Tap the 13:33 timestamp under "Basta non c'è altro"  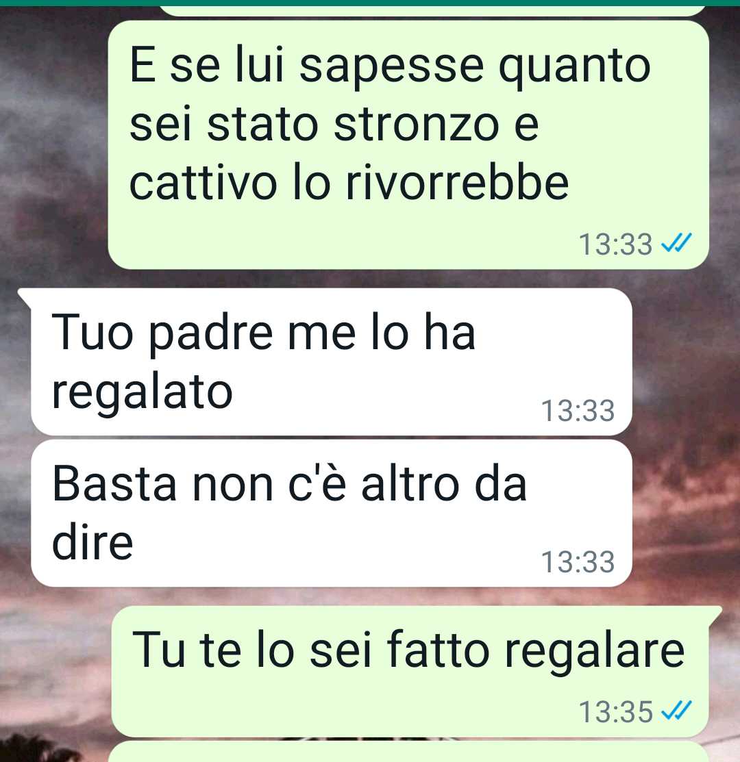click(578, 562)
